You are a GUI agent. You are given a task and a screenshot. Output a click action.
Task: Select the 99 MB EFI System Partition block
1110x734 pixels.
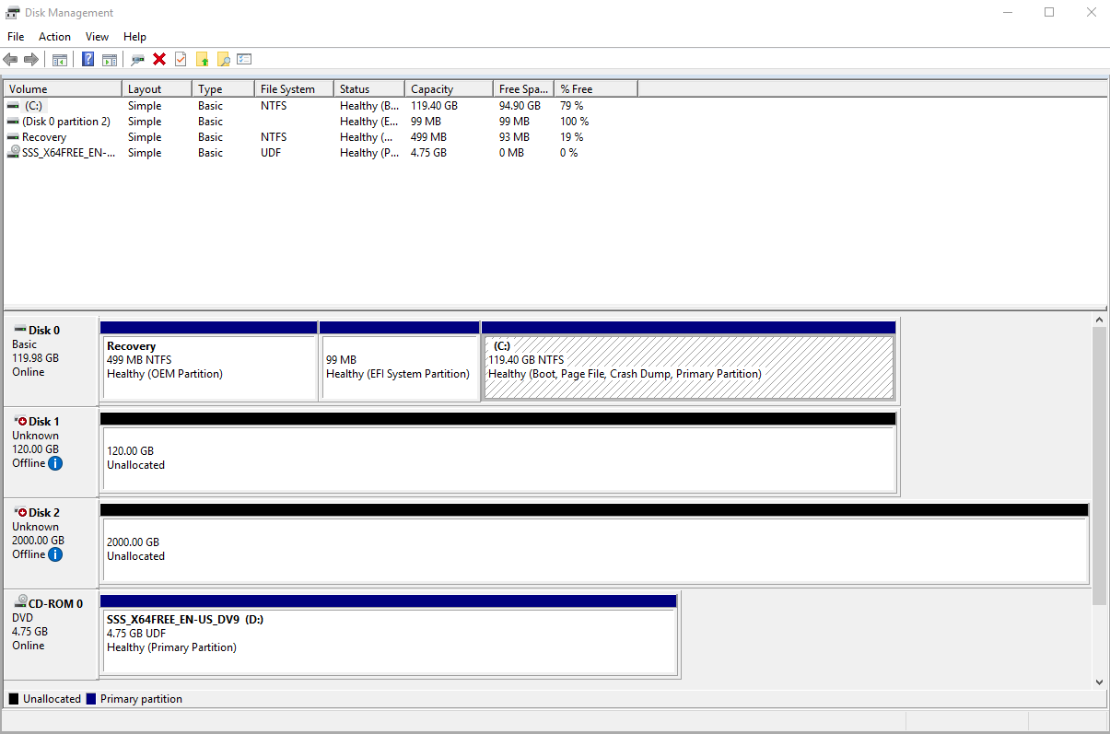point(400,360)
